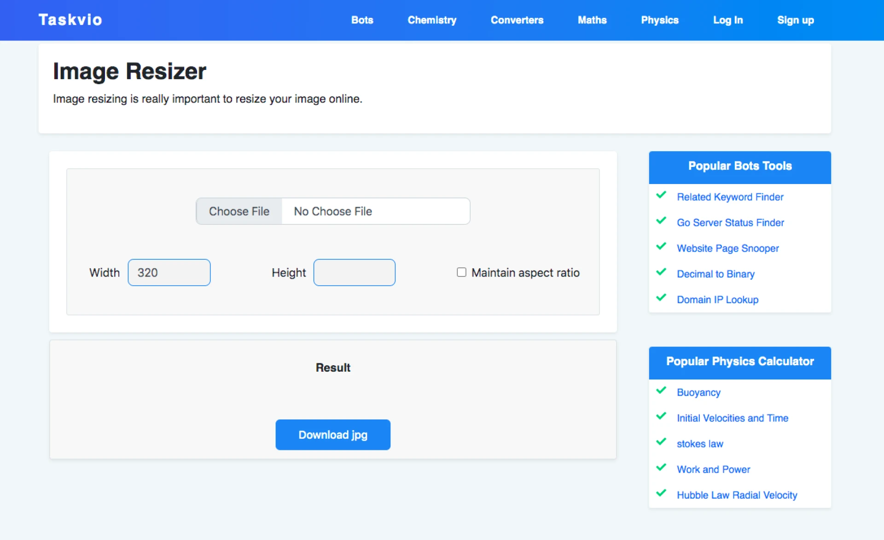The width and height of the screenshot is (884, 540).
Task: Open the Physics menu
Action: tap(659, 20)
